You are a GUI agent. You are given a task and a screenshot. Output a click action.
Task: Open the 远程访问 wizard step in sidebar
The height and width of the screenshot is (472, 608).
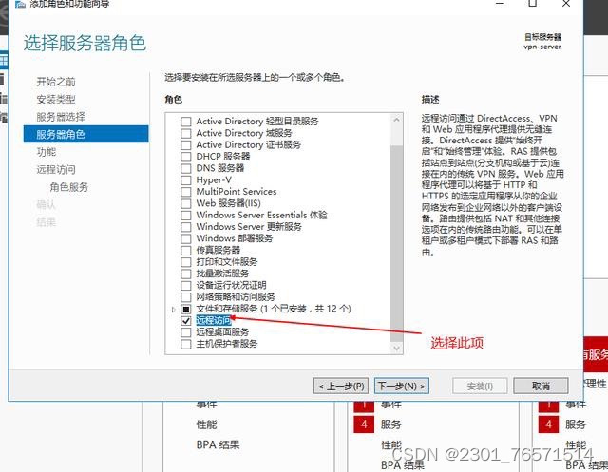tap(56, 169)
